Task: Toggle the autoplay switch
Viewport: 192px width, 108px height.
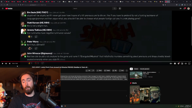Action: 171,63
